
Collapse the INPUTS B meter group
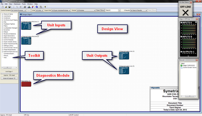(181, 37)
